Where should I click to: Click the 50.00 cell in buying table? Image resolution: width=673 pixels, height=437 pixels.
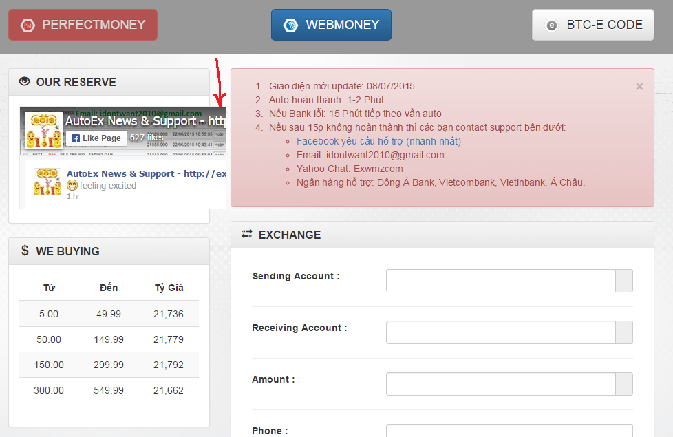tap(49, 339)
